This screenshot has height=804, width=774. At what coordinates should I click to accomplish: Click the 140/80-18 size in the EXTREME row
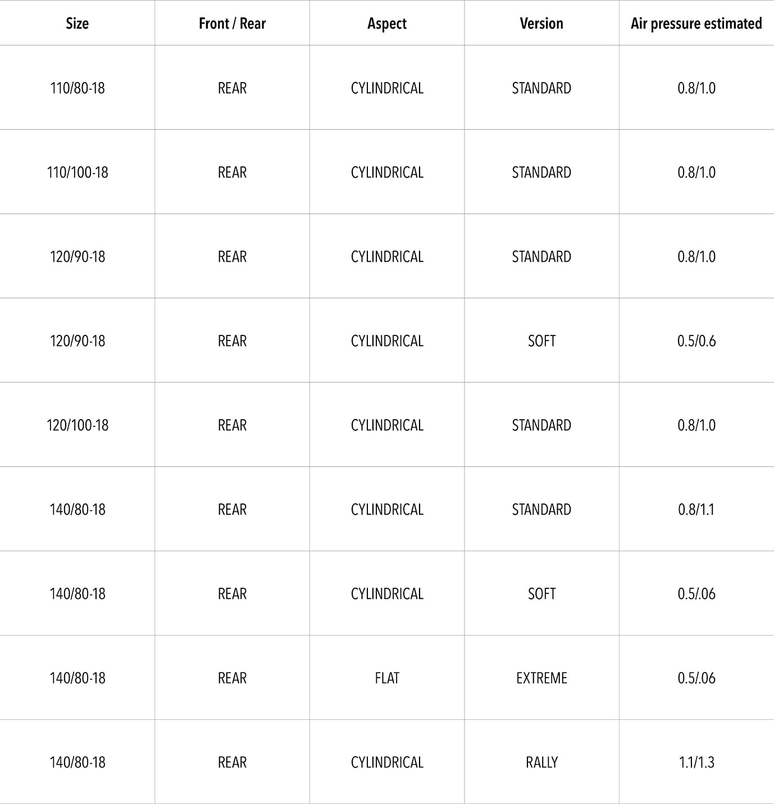pos(78,678)
